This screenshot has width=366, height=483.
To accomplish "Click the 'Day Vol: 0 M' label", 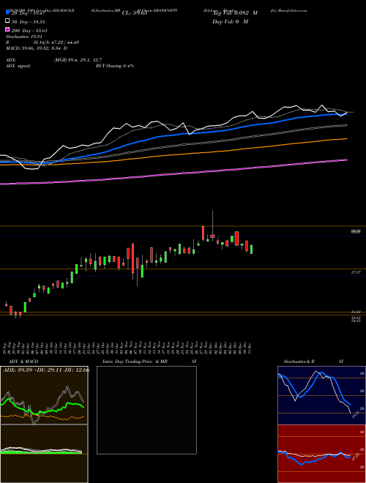I will tap(230, 21).
